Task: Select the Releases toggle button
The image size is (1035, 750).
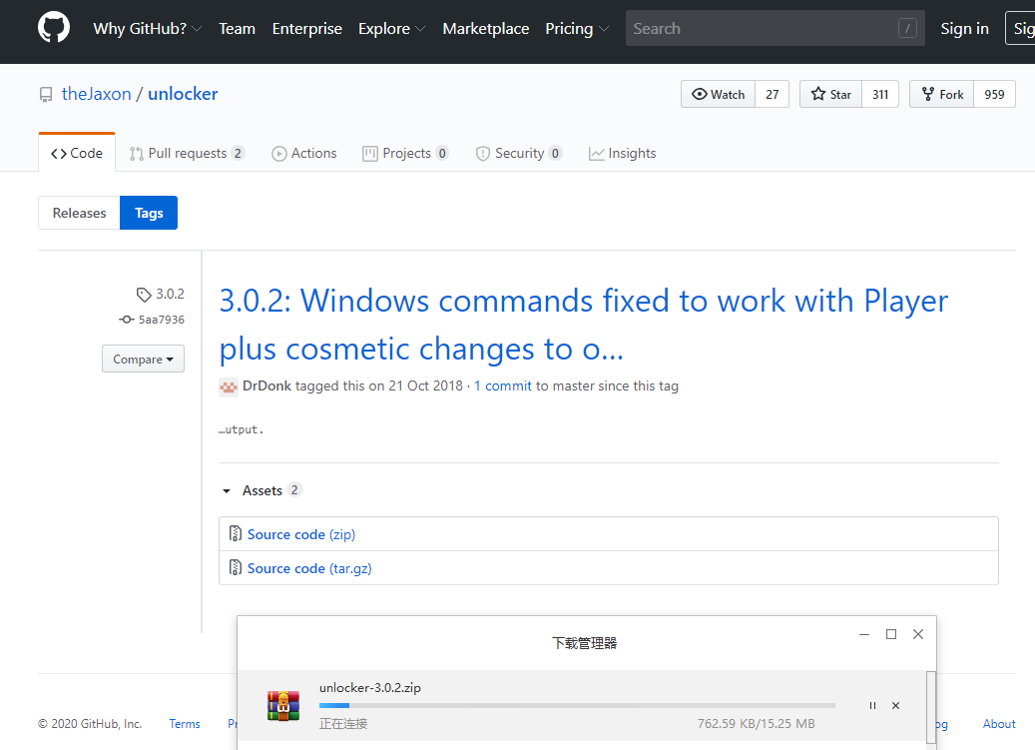Action: pyautogui.click(x=79, y=213)
